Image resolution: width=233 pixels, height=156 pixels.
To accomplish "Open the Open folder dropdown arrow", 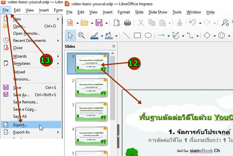I will tap(92, 23).
